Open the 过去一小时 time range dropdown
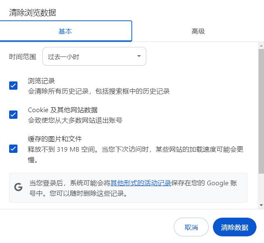 94,56
